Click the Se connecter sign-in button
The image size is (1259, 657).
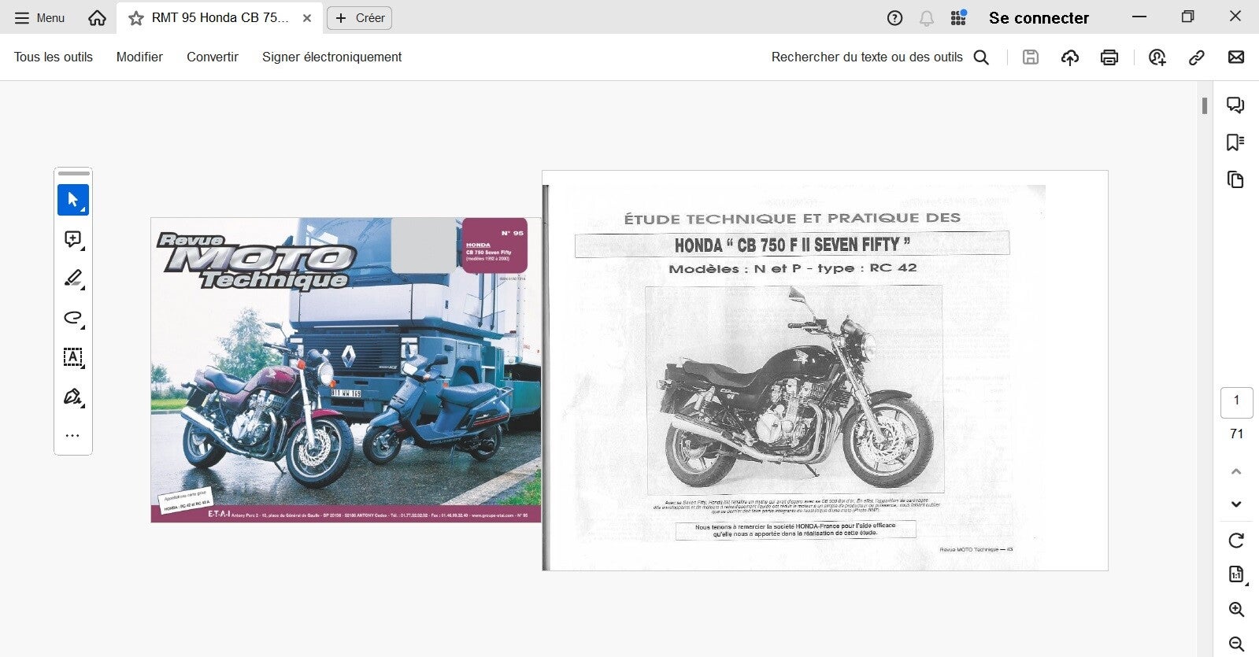point(1039,18)
